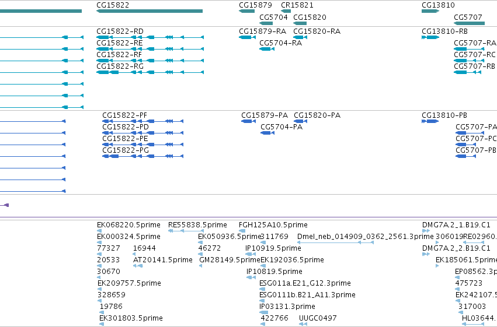Select DMG7A.2_2.B19.C1 feature
The width and height of the screenshot is (497, 327).
click(426, 254)
